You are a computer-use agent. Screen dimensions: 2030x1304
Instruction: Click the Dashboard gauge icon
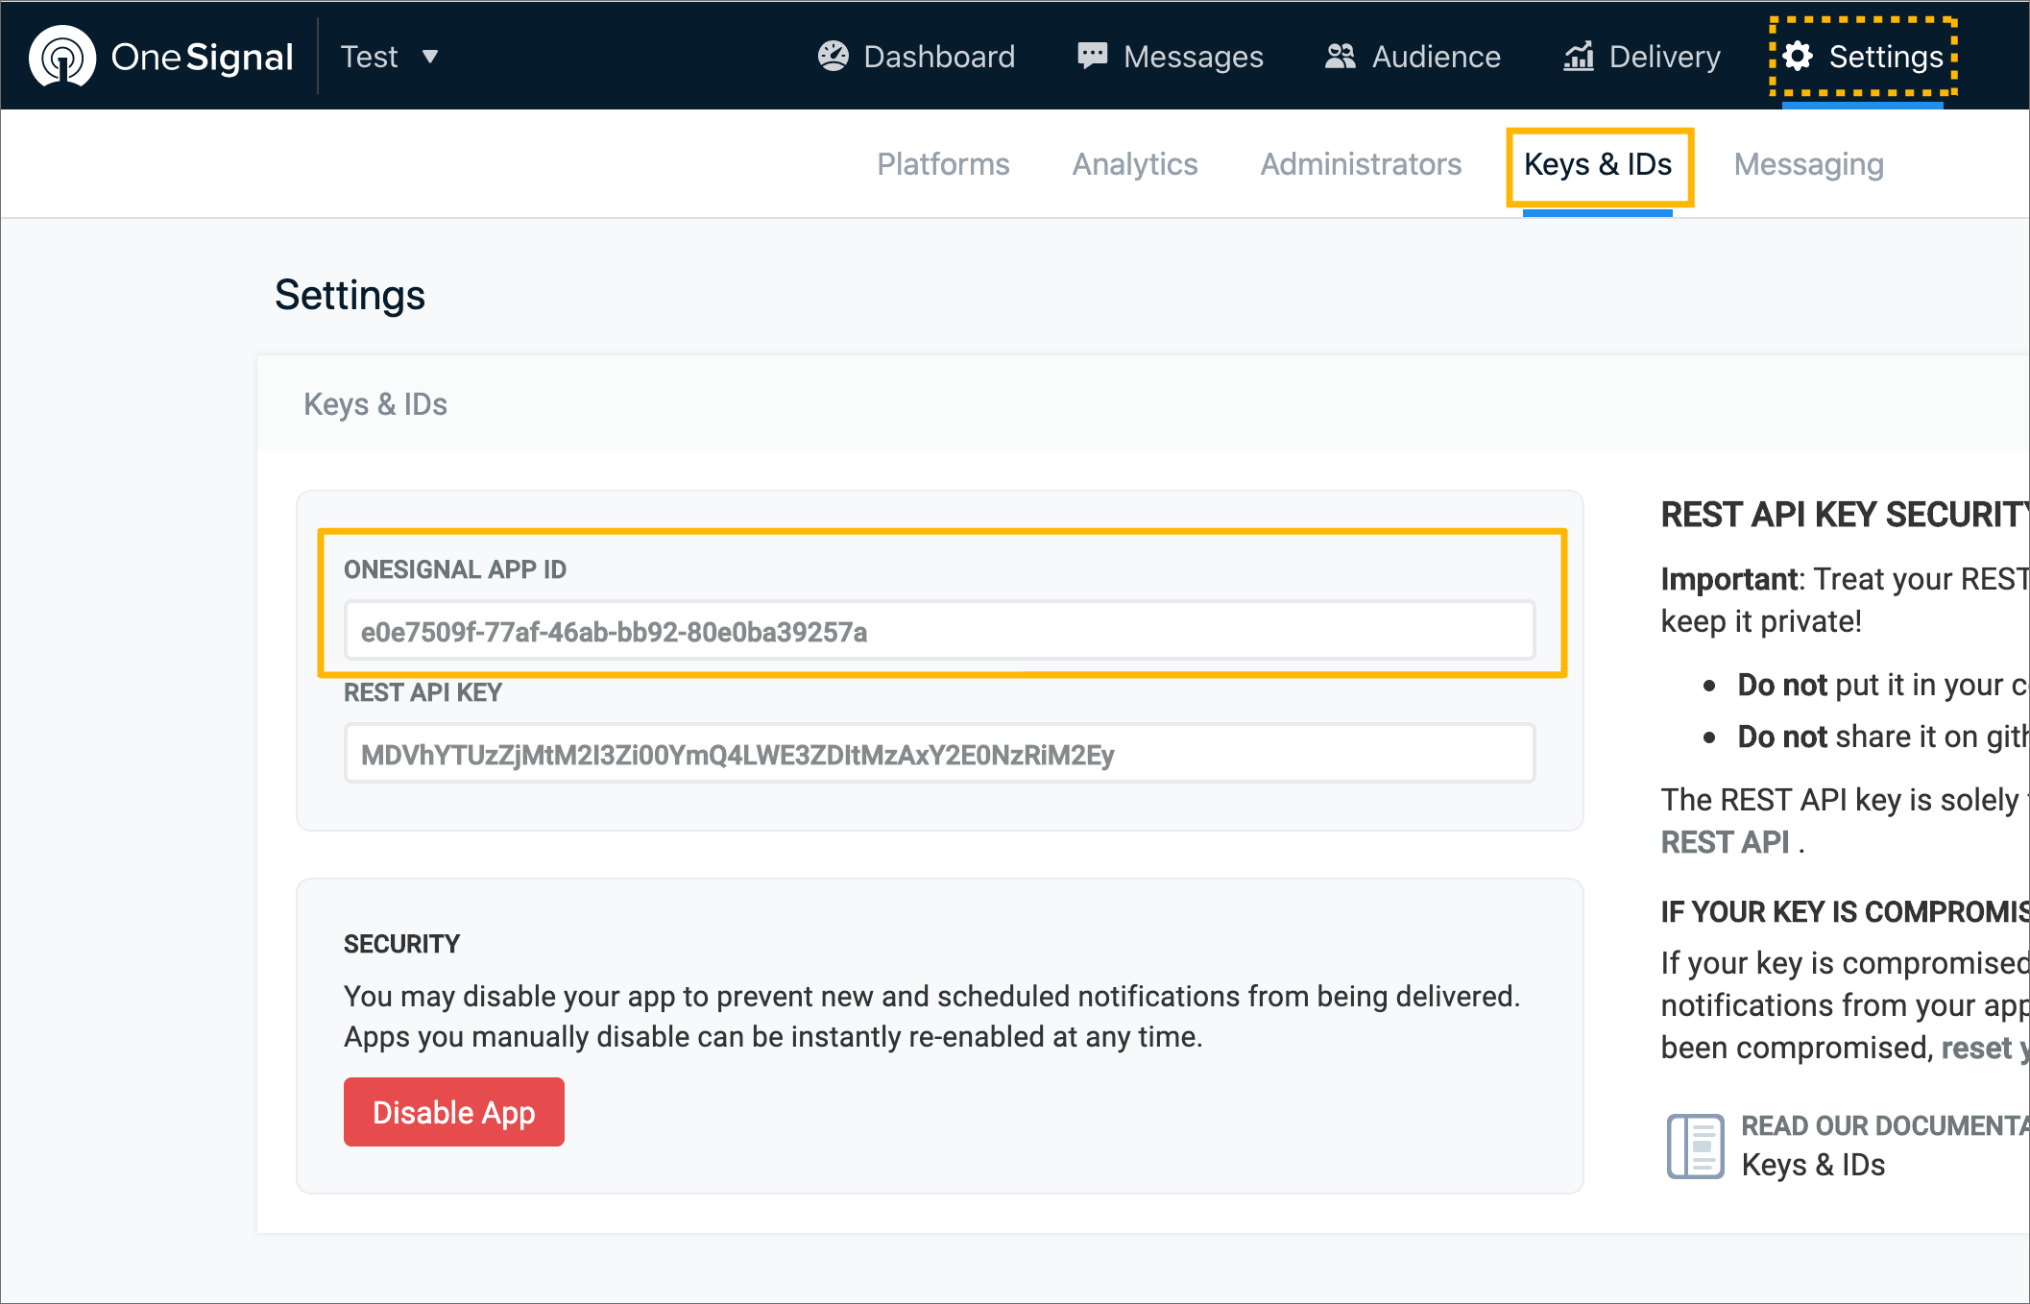[833, 56]
